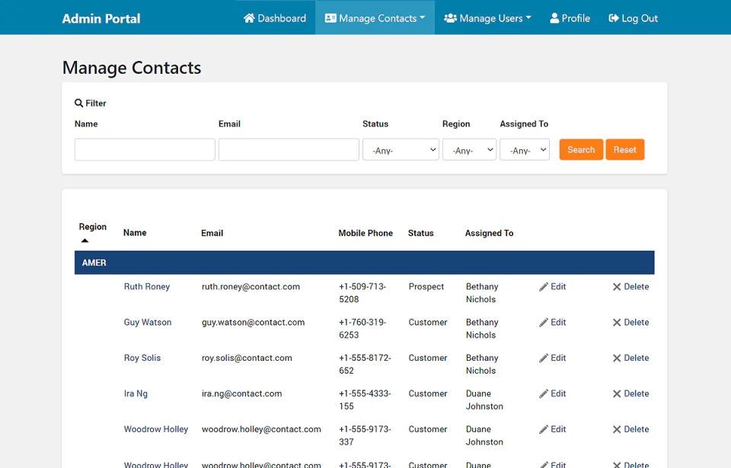
Task: Sort by Mobile Phone column header
Action: pos(365,233)
